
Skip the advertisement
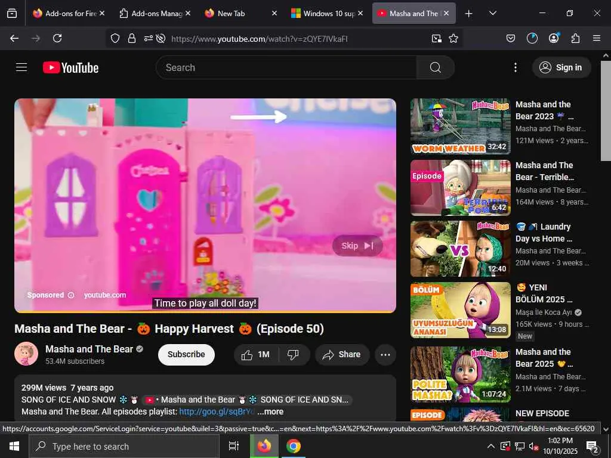(x=357, y=246)
